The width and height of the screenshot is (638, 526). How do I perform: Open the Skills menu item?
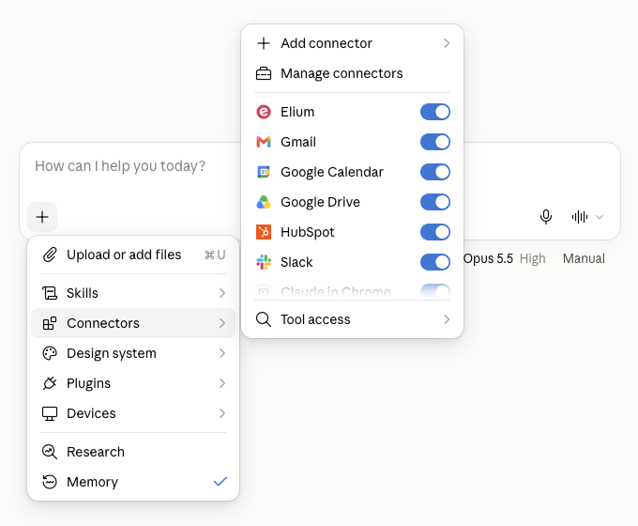point(133,293)
